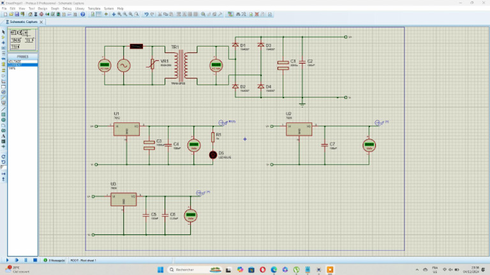The image size is (490, 275).
Task: Open Opera browser from taskbar
Action: pyautogui.click(x=262, y=270)
